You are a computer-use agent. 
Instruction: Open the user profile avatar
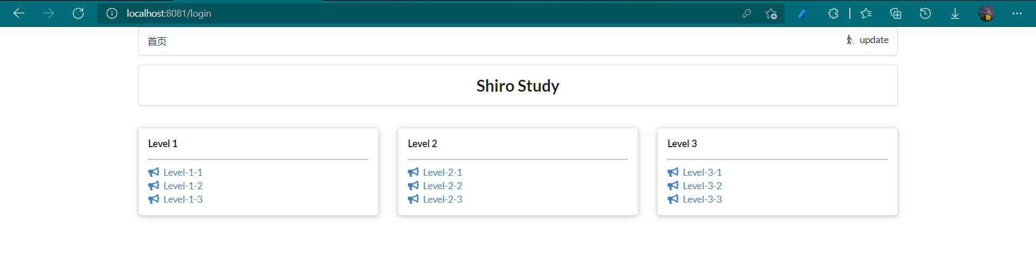coord(986,13)
